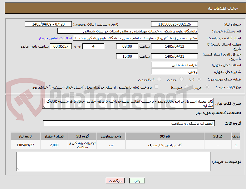The height and width of the screenshot is (189, 246).
Task: Click the unit cell عدد
Action: [x=111, y=145]
